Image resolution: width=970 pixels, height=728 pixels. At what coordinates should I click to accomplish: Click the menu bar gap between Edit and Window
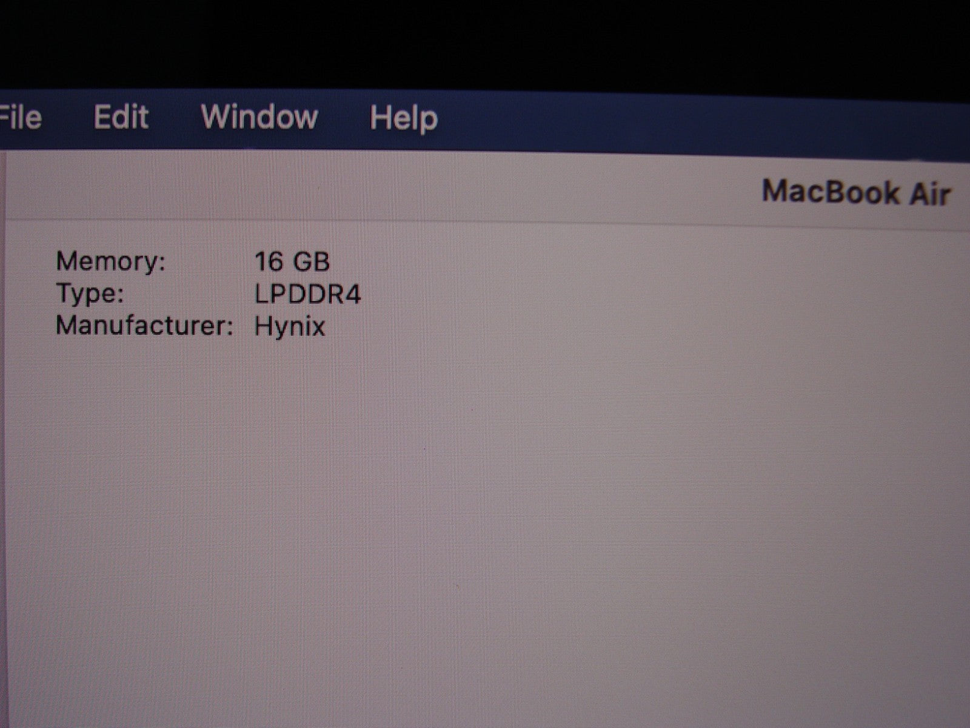tap(175, 116)
